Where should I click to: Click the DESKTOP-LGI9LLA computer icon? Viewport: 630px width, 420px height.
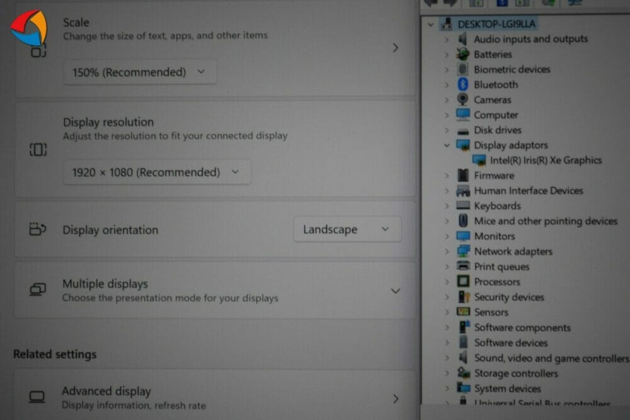click(x=446, y=24)
